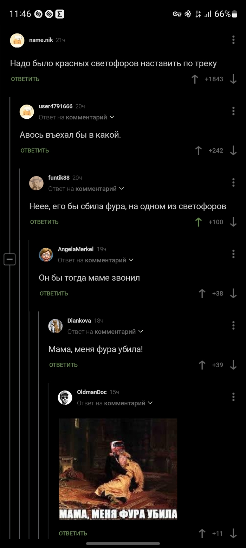Upvote the comment 'Мама, меня фура убила!'
Viewport: 246px width, 548px height.
(202, 365)
